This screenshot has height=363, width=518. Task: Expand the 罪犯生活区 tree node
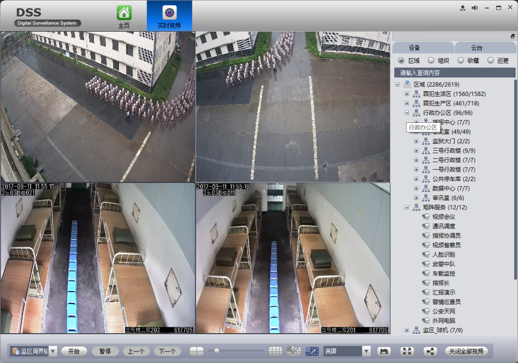pyautogui.click(x=407, y=94)
